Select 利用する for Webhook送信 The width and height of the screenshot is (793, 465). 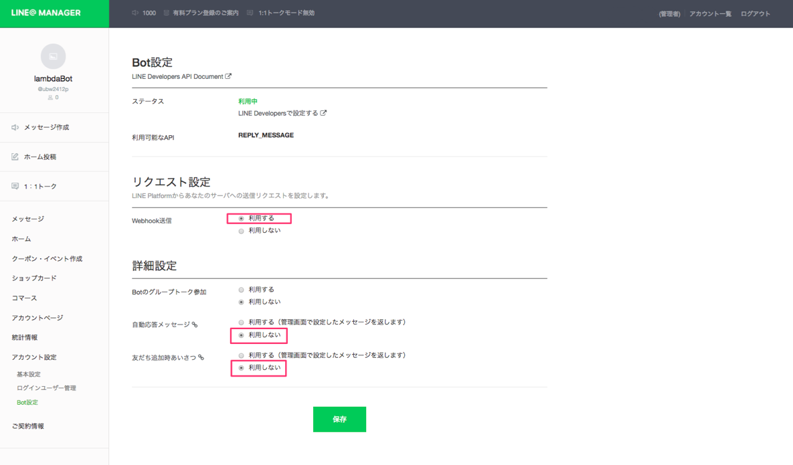tap(241, 218)
